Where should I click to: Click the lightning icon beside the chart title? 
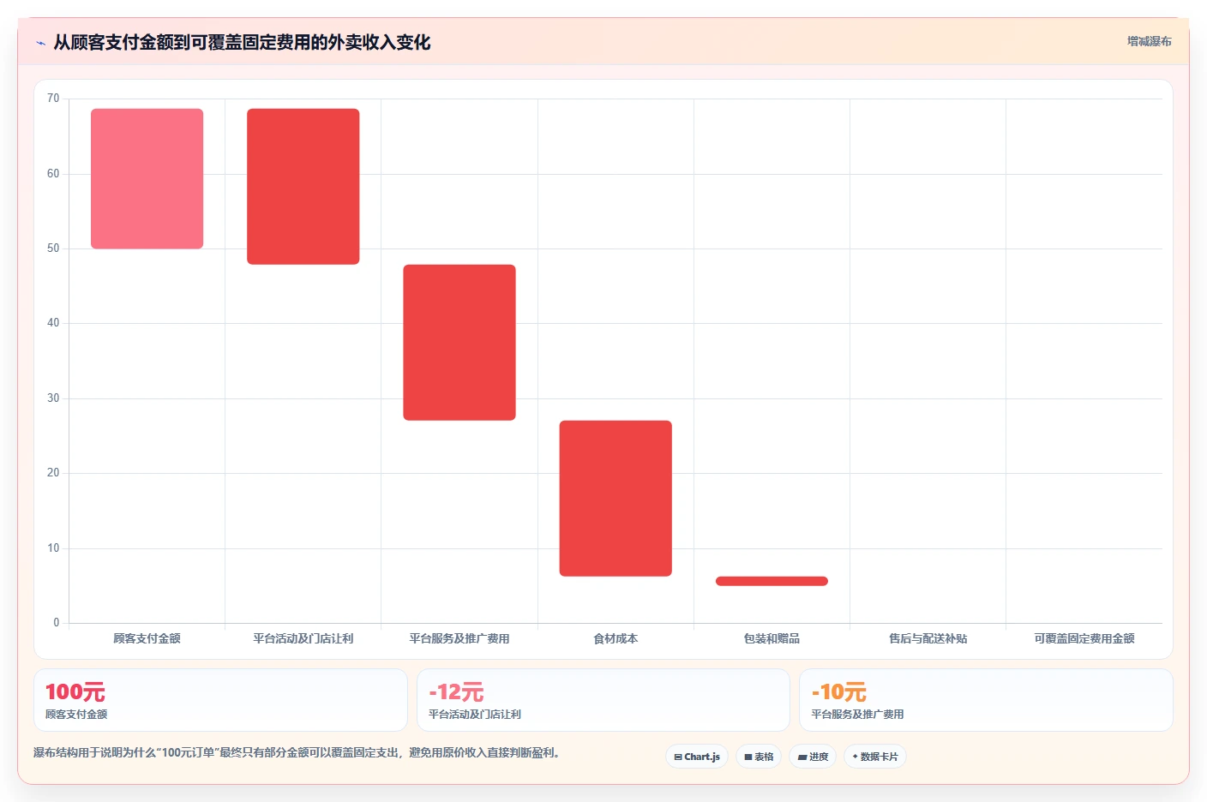point(40,43)
